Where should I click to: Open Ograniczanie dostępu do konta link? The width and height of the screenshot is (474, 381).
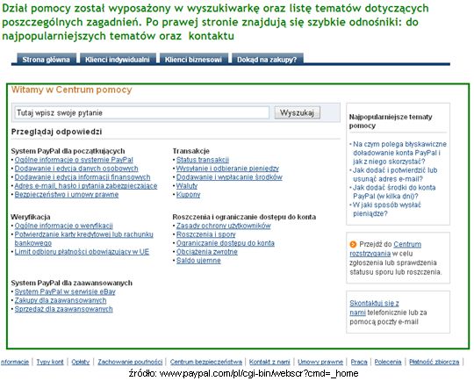point(226,243)
